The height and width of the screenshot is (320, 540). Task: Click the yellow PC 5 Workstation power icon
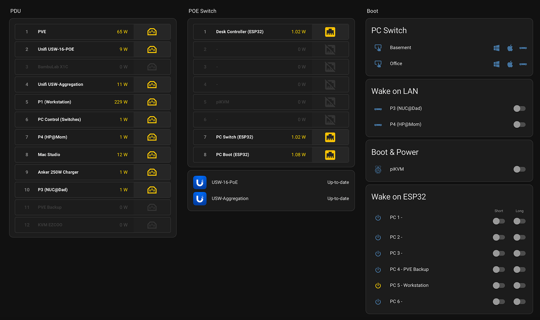tap(378, 285)
